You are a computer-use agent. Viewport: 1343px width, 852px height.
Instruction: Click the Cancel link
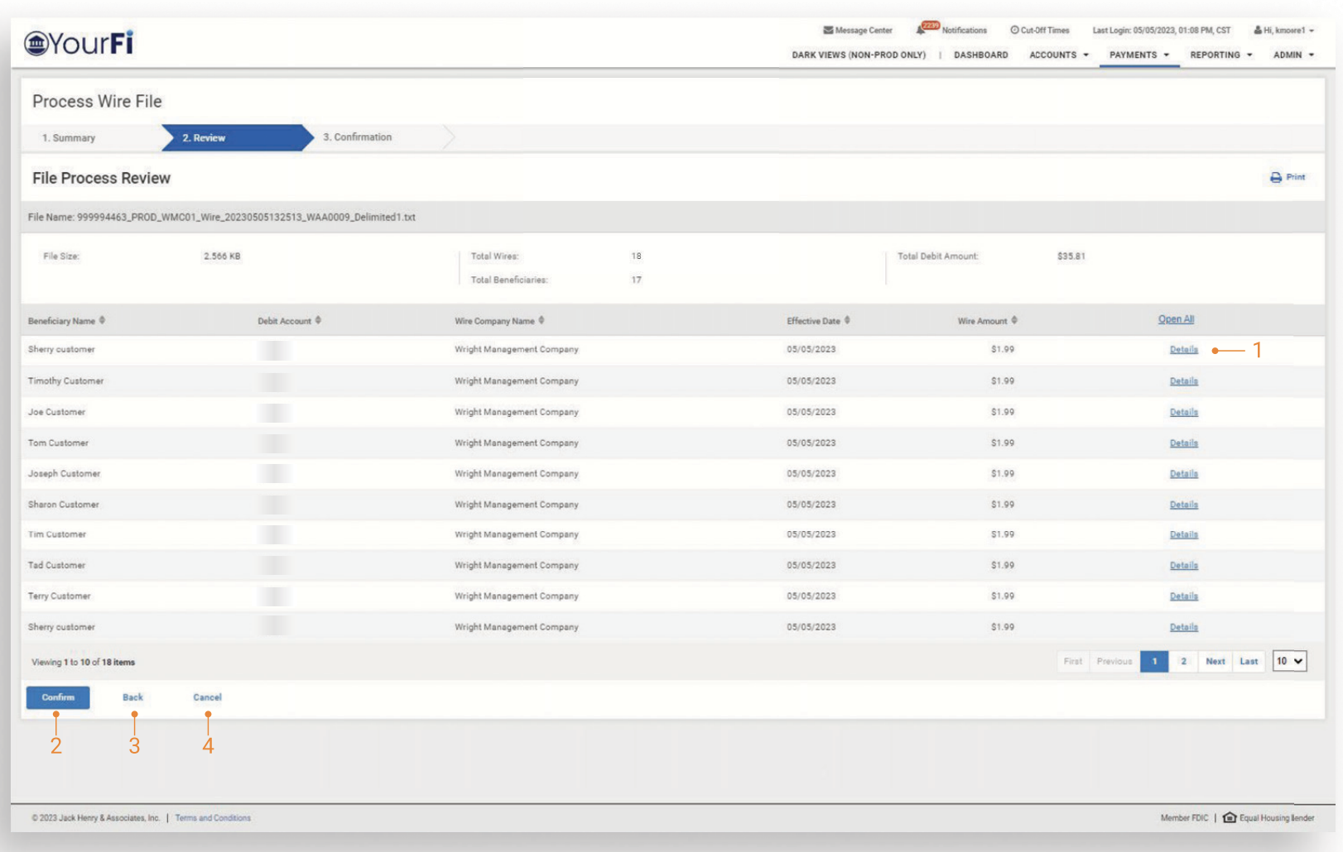pos(207,697)
